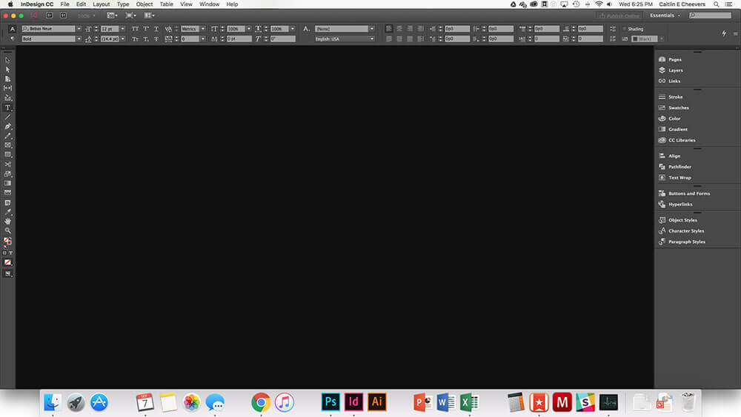This screenshot has width=741, height=417.
Task: Toggle Small Caps formatting button
Action: tap(135, 39)
